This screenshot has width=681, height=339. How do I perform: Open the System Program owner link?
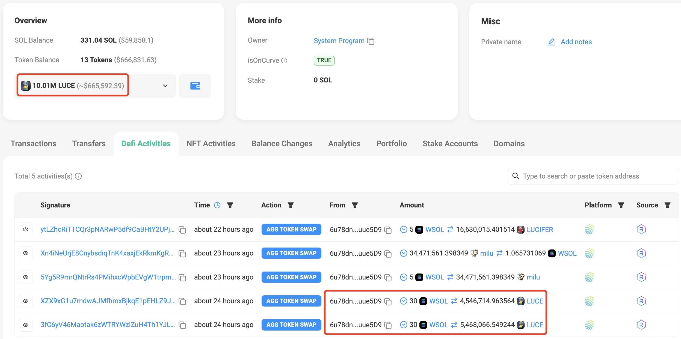tap(339, 41)
